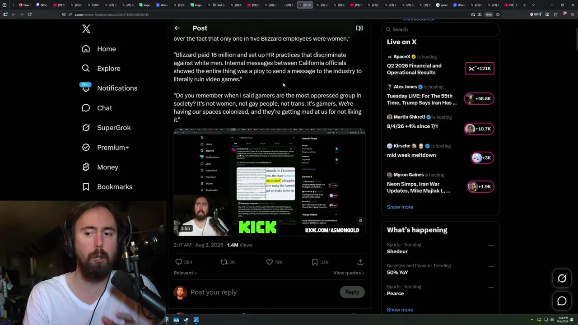Open Q2 2026 Financial and Operational Results
578x325 pixels.
tap(414, 69)
